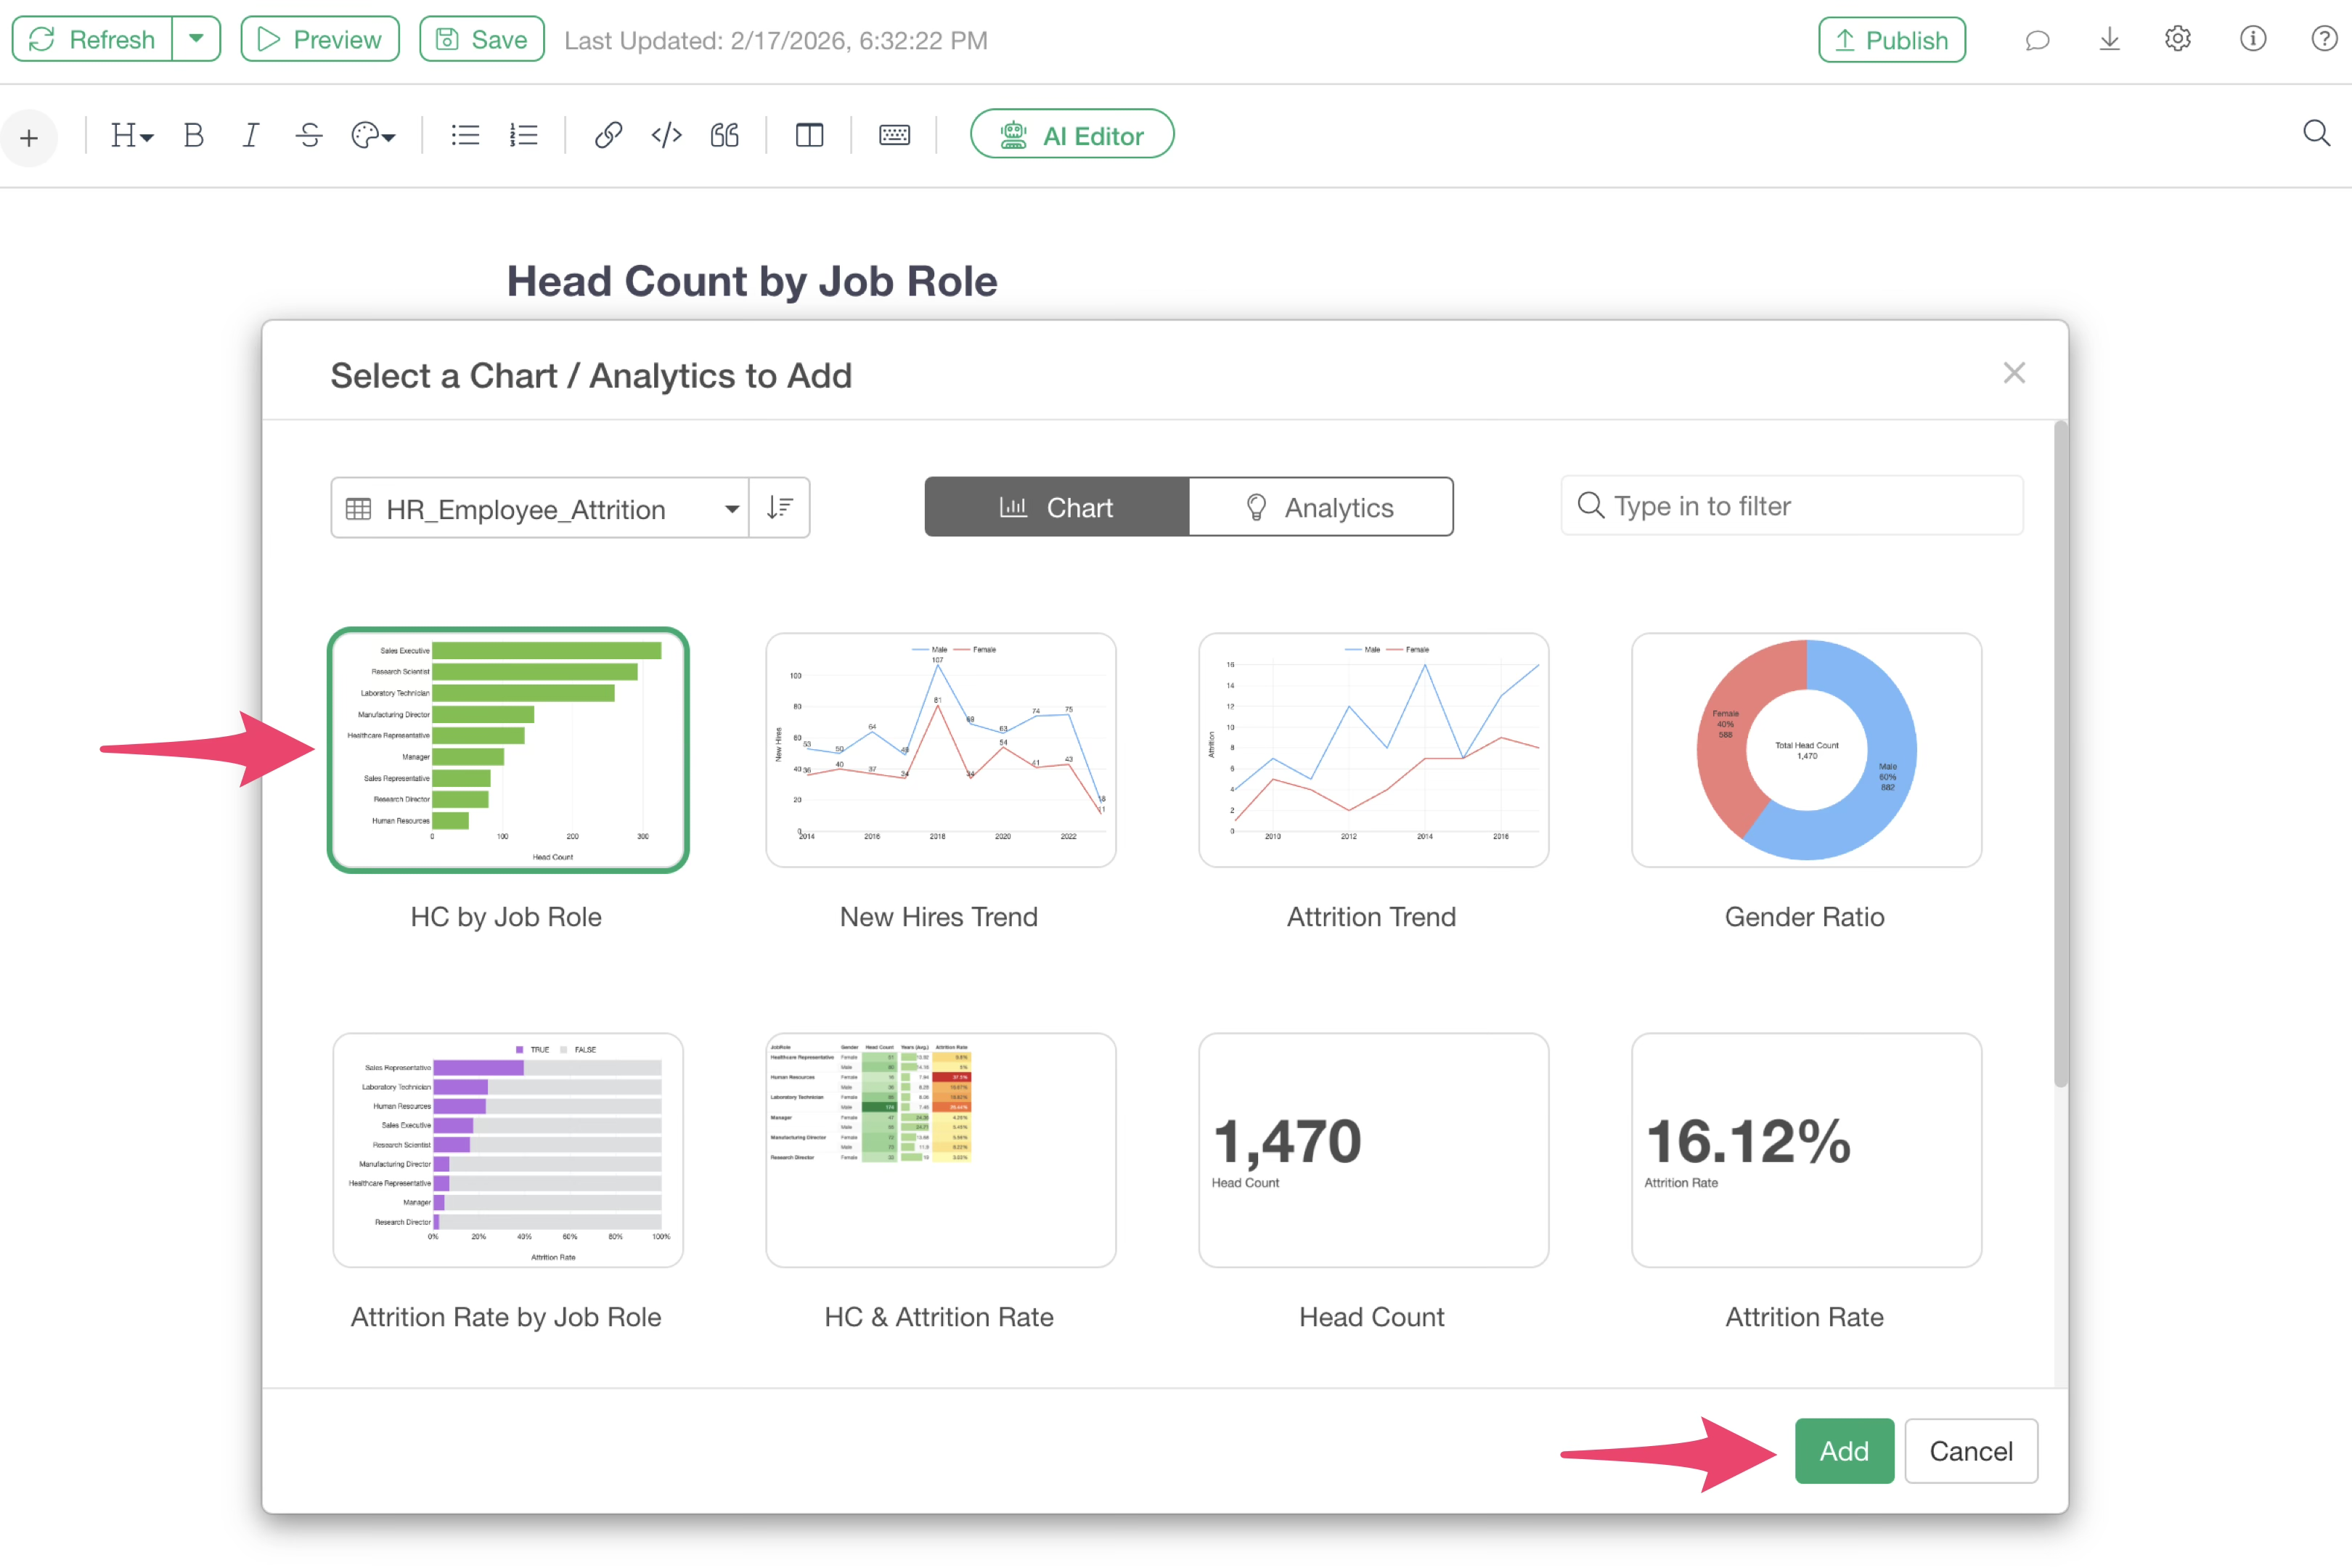Open the text color palette dropdown
This screenshot has width=2352, height=1568.
[373, 135]
